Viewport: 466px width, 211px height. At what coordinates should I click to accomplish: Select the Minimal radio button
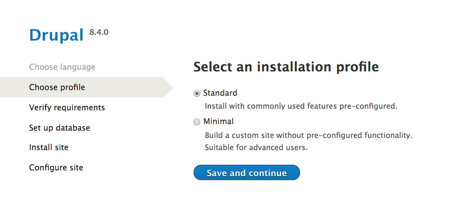(197, 122)
